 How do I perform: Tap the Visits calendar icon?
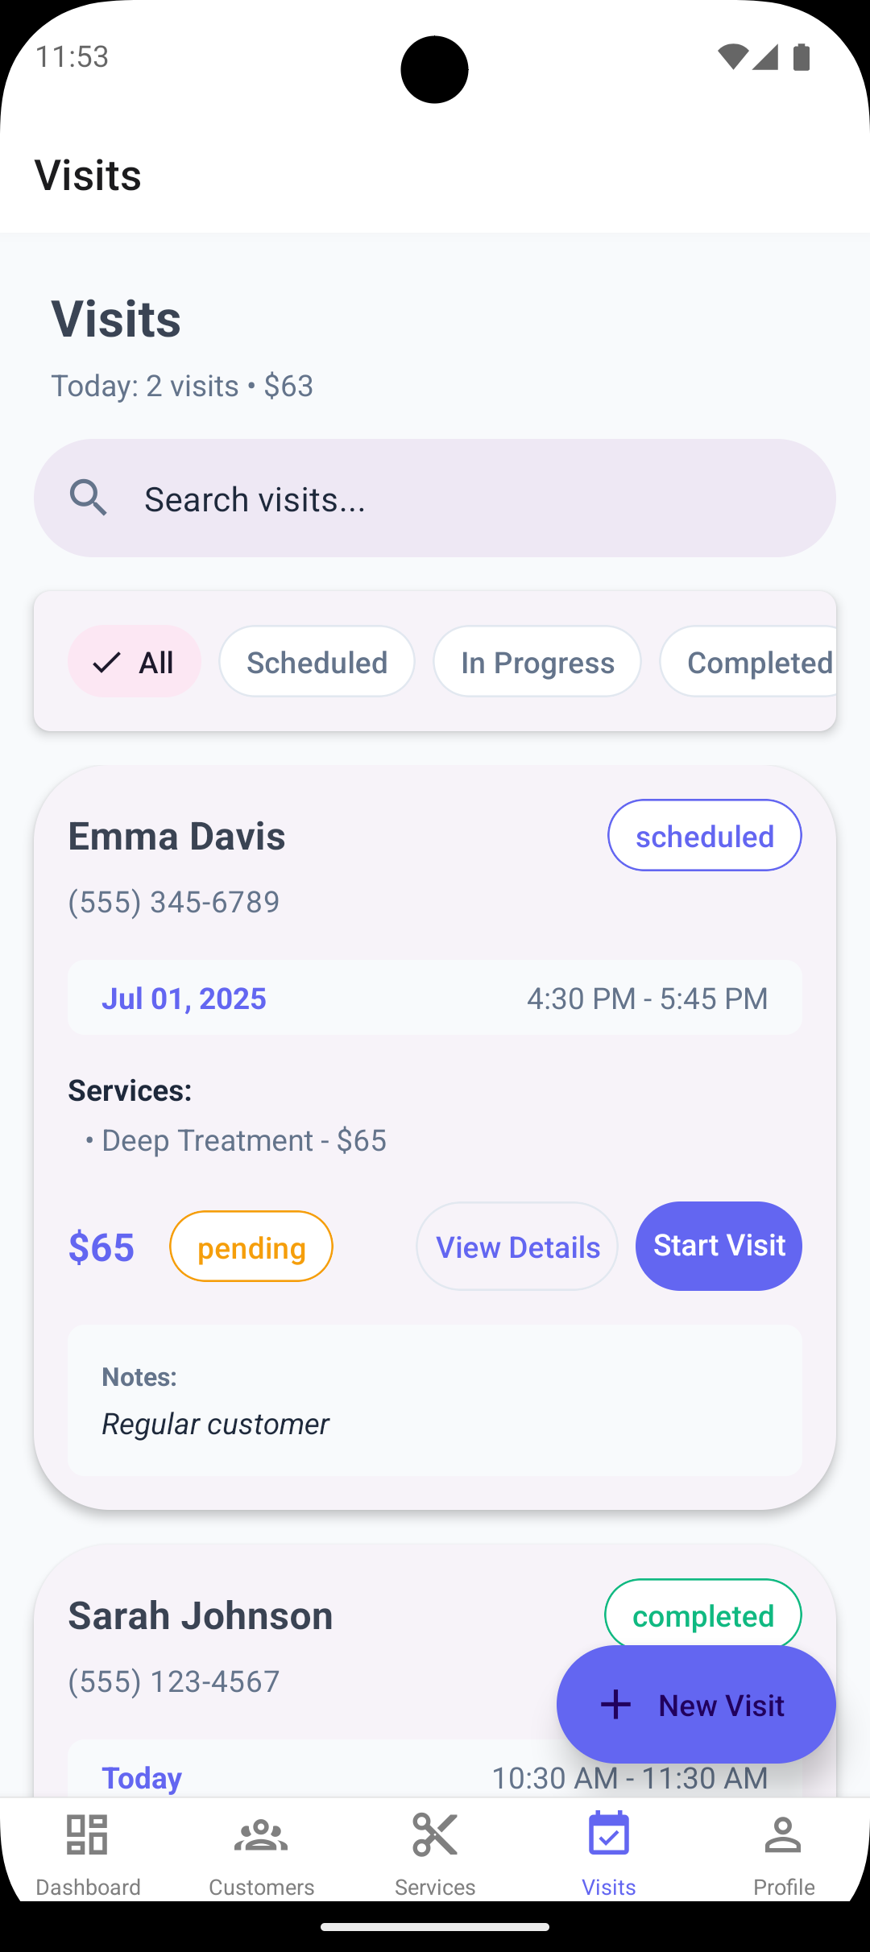click(x=609, y=1834)
